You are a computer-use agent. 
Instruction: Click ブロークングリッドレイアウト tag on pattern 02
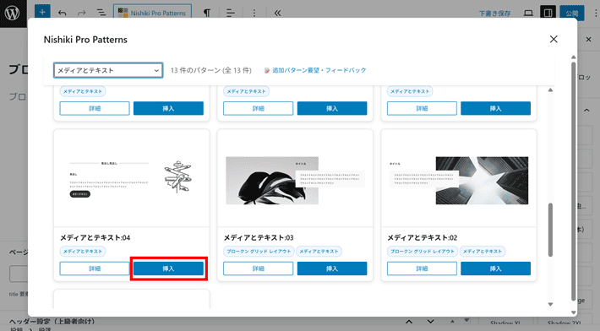coord(423,251)
